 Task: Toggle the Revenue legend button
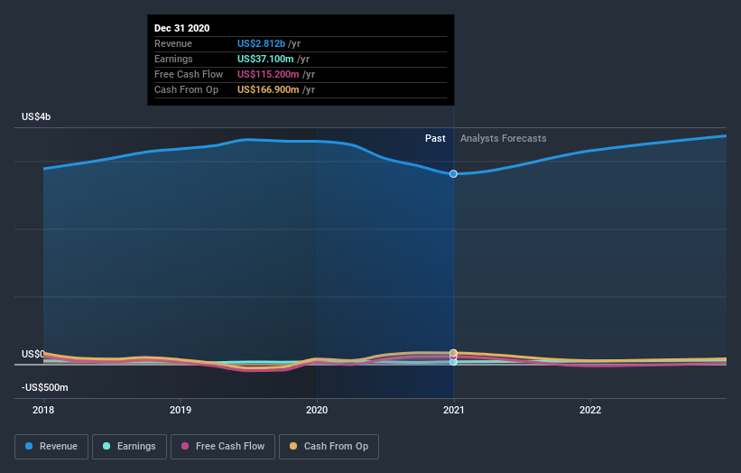click(x=51, y=447)
